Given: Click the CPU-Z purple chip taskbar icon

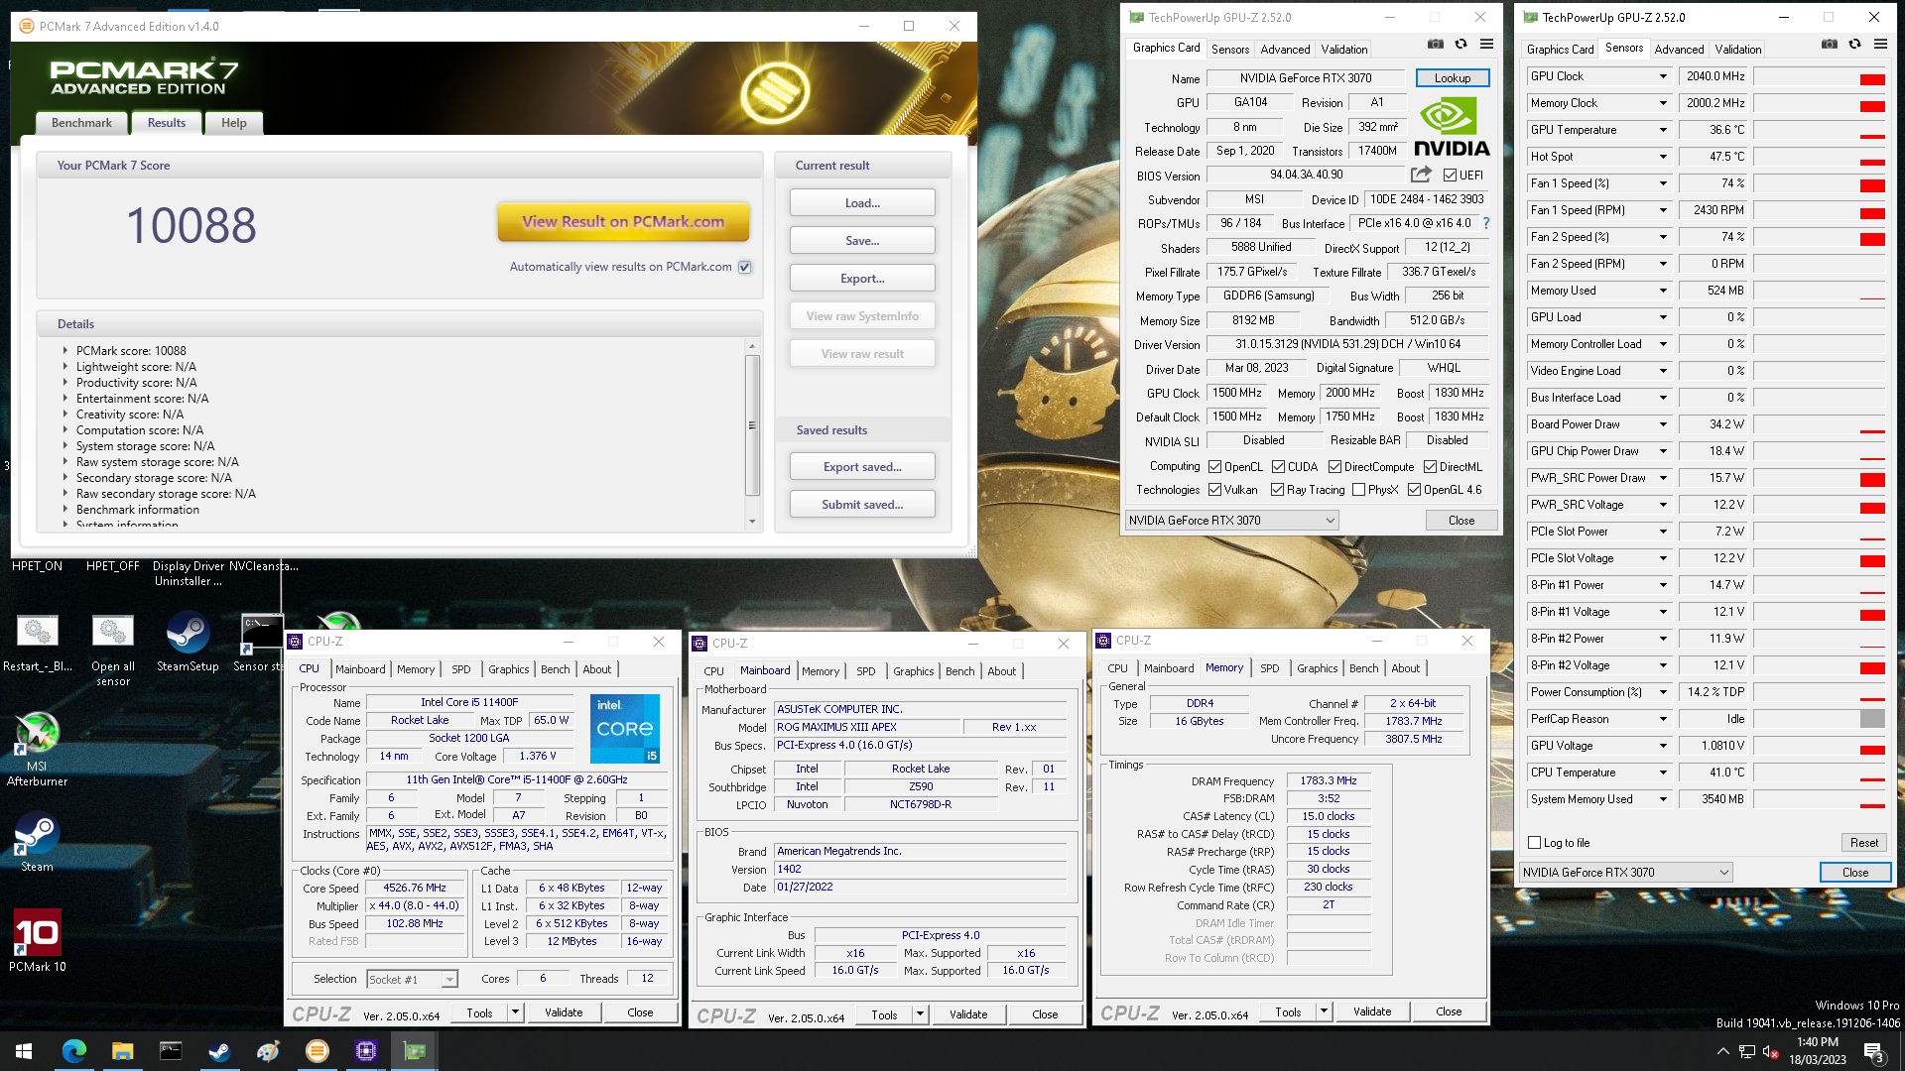Looking at the screenshot, I should 366,1051.
